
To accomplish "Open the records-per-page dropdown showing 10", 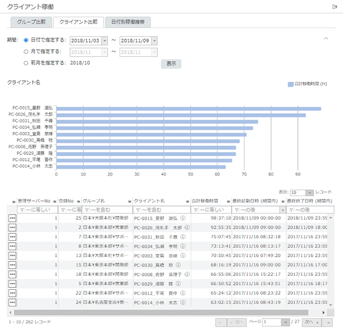I will pos(310,192).
